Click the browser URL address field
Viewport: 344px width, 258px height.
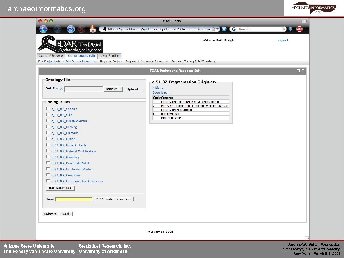click(x=159, y=29)
